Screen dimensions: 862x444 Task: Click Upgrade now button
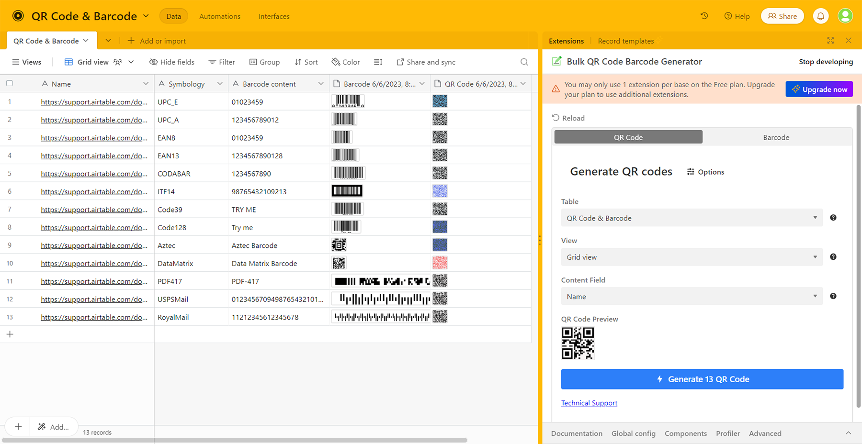coord(819,89)
